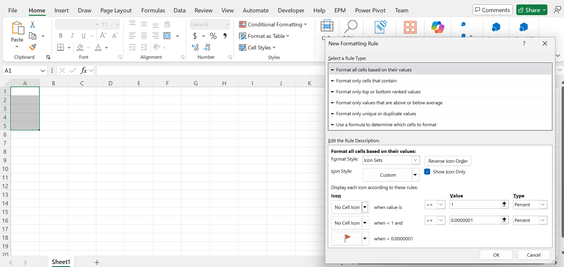
Task: Open the Developer ribbon tab
Action: click(x=291, y=10)
